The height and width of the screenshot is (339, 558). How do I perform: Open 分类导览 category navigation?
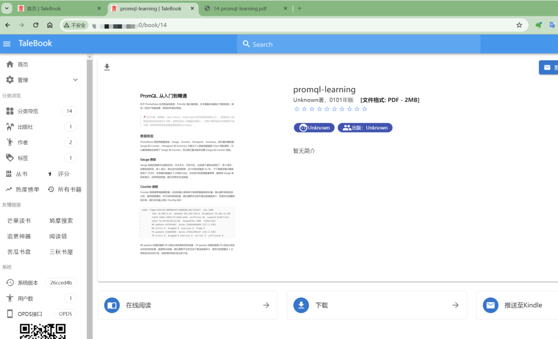(x=43, y=111)
